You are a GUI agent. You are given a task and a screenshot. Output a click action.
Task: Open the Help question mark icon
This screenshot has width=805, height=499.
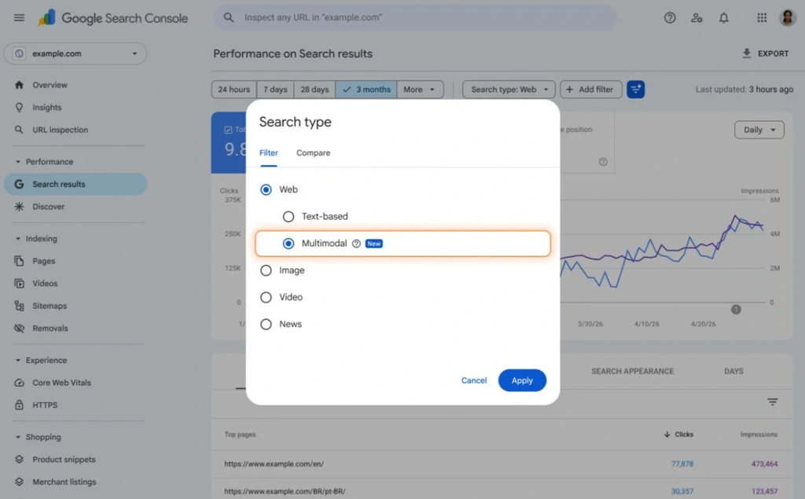click(670, 17)
